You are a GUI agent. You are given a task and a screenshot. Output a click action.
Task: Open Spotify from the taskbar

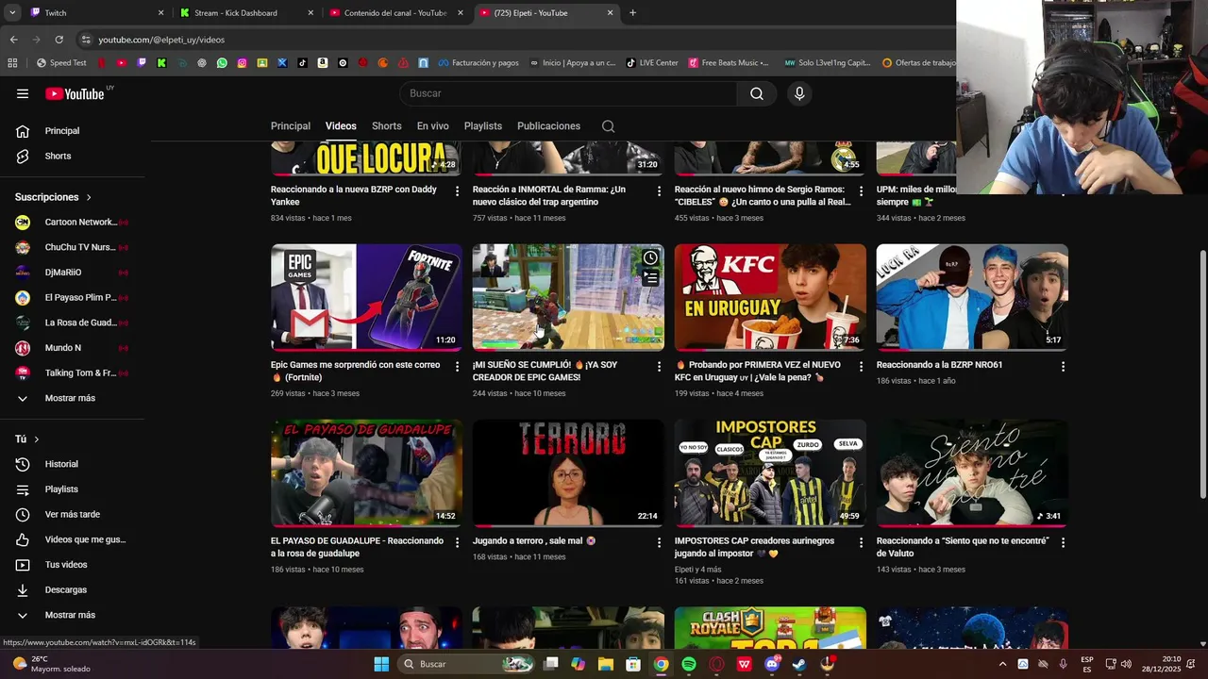pyautogui.click(x=689, y=664)
